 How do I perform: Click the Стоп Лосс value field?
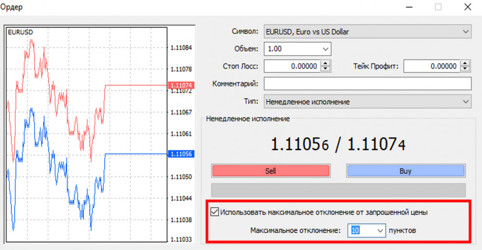tap(293, 66)
